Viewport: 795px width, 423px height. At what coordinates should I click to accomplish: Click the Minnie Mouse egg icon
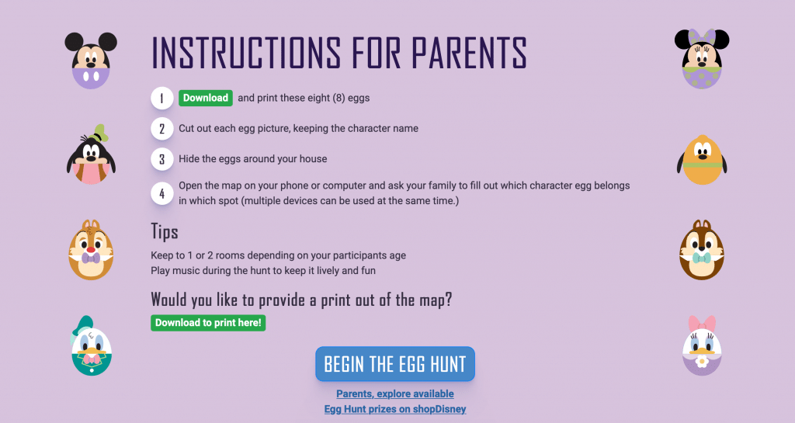tap(702, 59)
